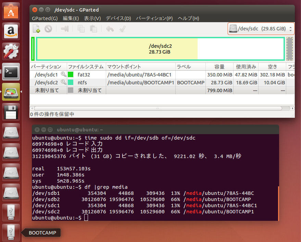The image size is (301, 242).
Task: Click the gray unallocated color swatch
Action: (x=71, y=90)
